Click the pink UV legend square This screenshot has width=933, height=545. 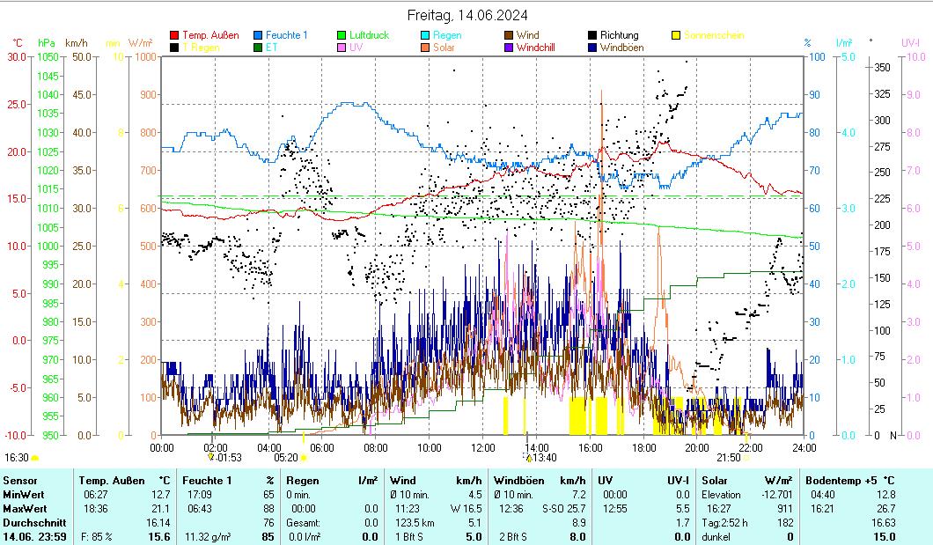point(343,48)
